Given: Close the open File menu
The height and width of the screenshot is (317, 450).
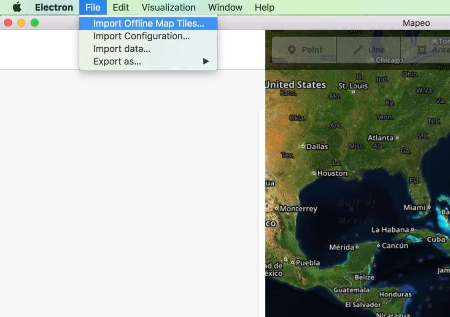Looking at the screenshot, I should coord(93,7).
